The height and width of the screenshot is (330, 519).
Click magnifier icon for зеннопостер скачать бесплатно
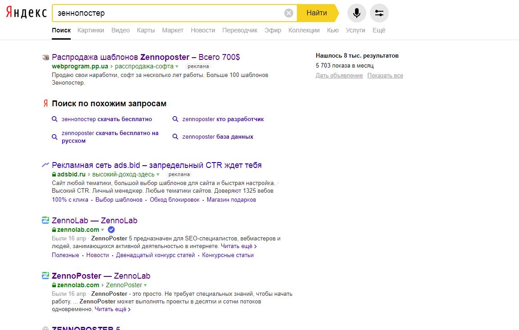point(55,119)
